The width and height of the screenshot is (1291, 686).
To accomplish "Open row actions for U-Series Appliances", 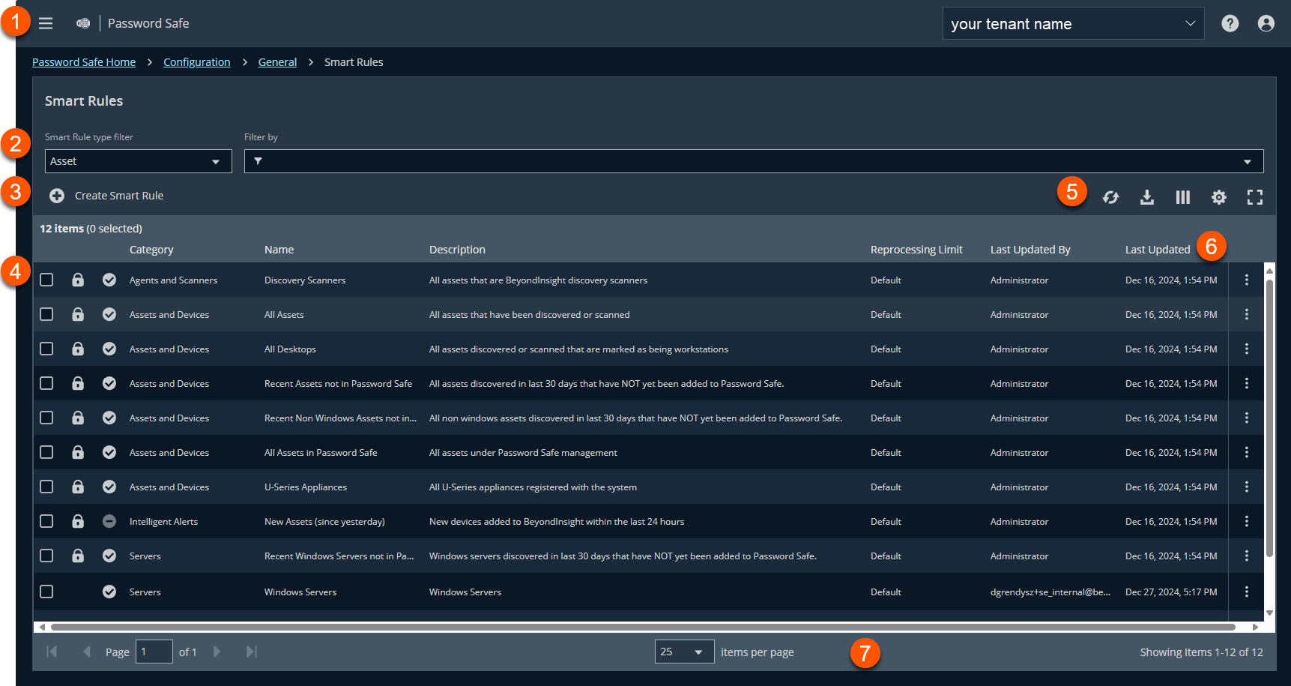I will coord(1246,487).
